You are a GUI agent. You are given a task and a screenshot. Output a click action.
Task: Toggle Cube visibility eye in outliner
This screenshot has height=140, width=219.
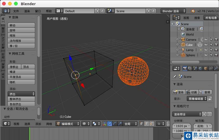[x=206, y=45]
